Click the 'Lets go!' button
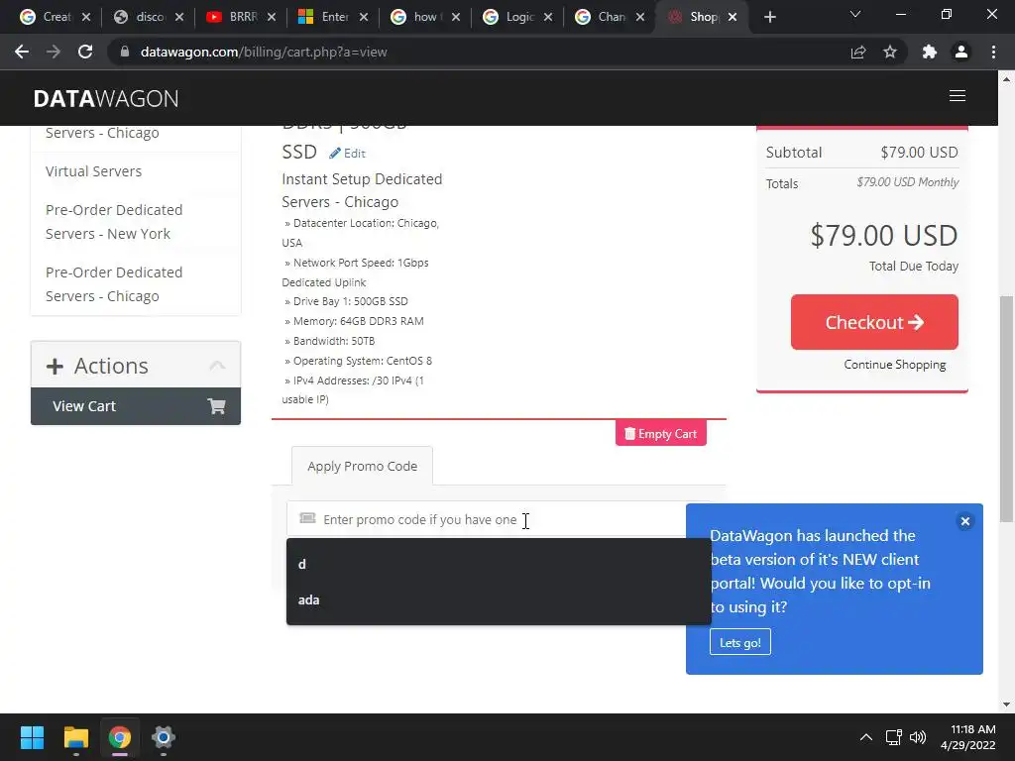The width and height of the screenshot is (1015, 761). tap(739, 642)
